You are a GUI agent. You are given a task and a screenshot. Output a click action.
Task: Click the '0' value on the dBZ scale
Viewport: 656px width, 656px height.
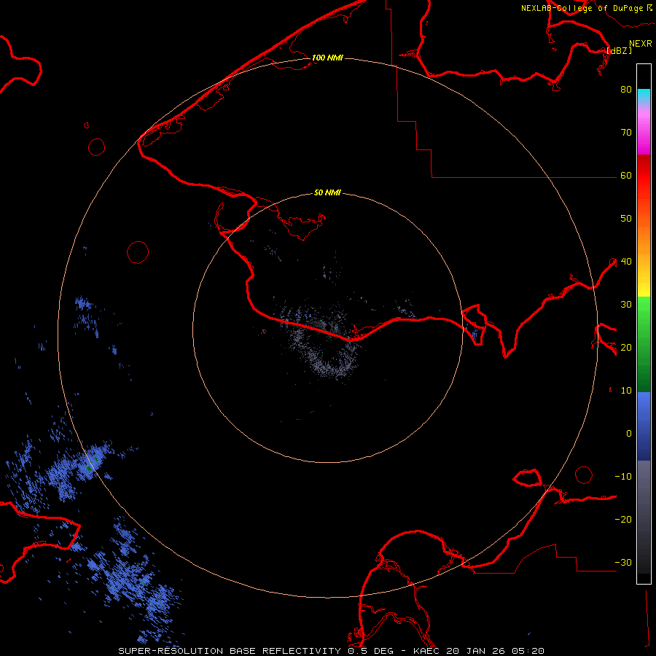click(x=629, y=434)
